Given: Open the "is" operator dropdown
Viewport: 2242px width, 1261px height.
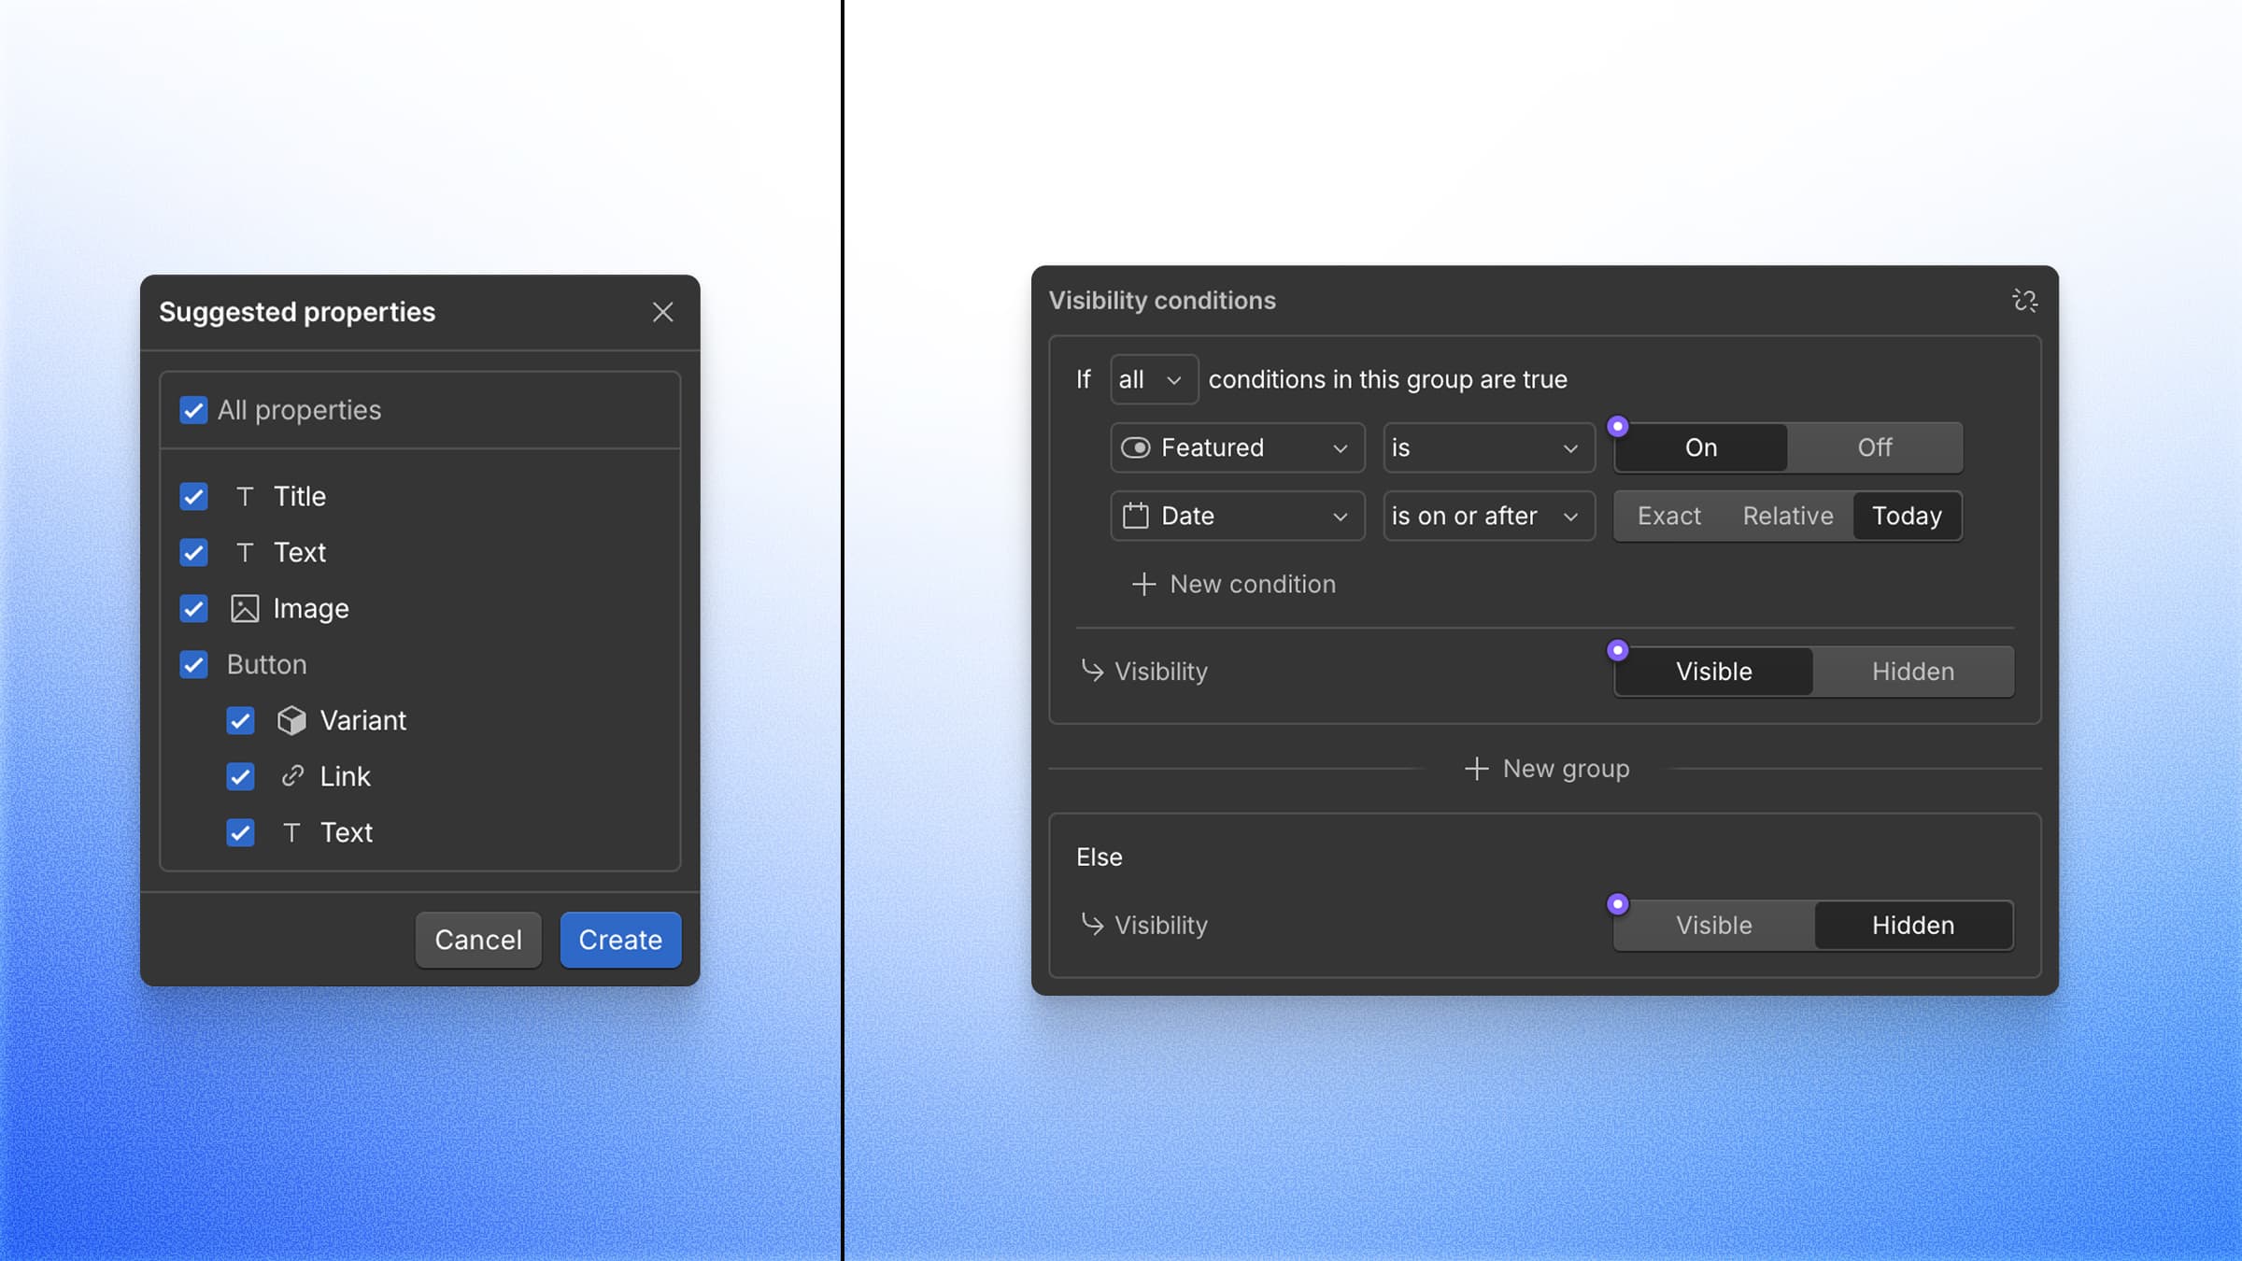Looking at the screenshot, I should coord(1487,447).
